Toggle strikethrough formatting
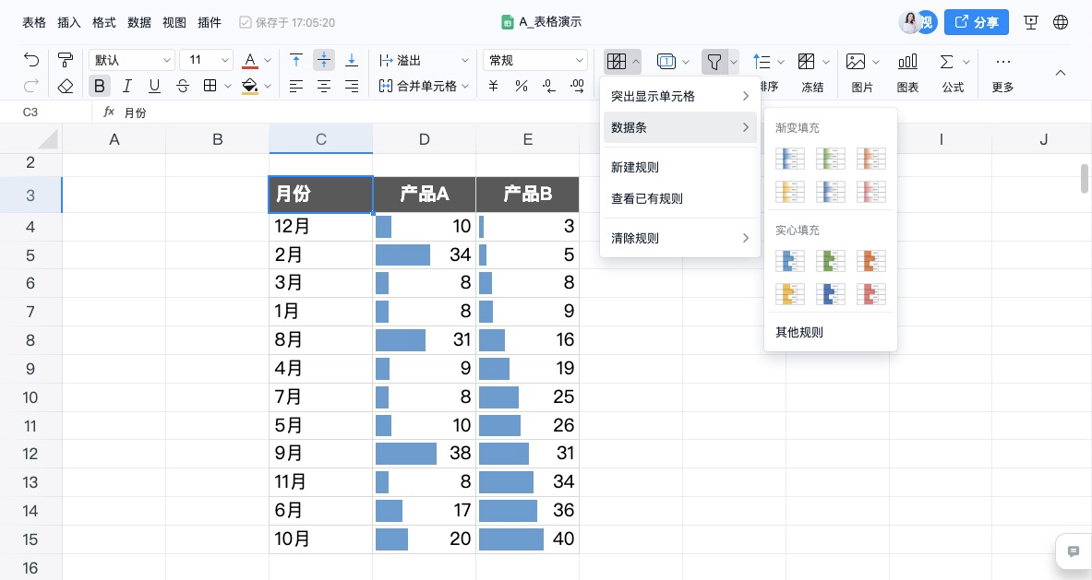 (183, 85)
